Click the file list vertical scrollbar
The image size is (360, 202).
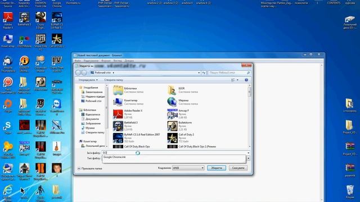click(250, 116)
